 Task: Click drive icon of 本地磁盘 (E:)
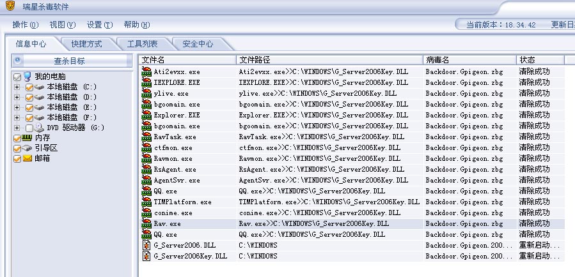39,107
